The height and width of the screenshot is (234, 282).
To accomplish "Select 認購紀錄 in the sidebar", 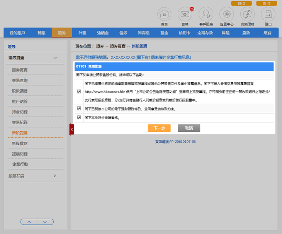I will [20, 154].
